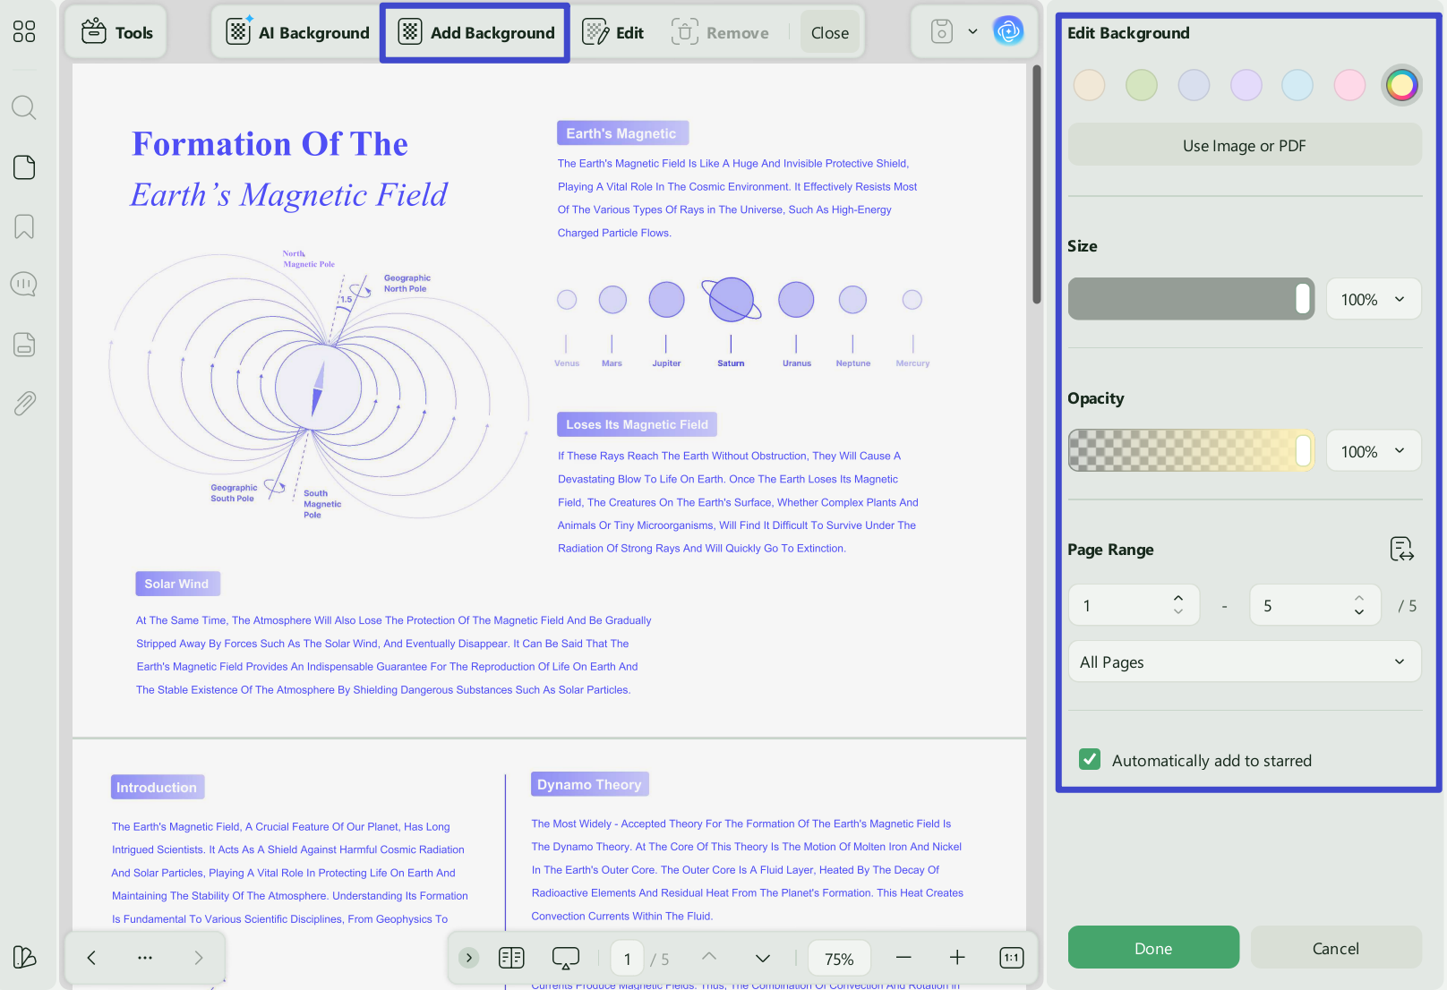Click Use Image or PDF button

point(1245,146)
